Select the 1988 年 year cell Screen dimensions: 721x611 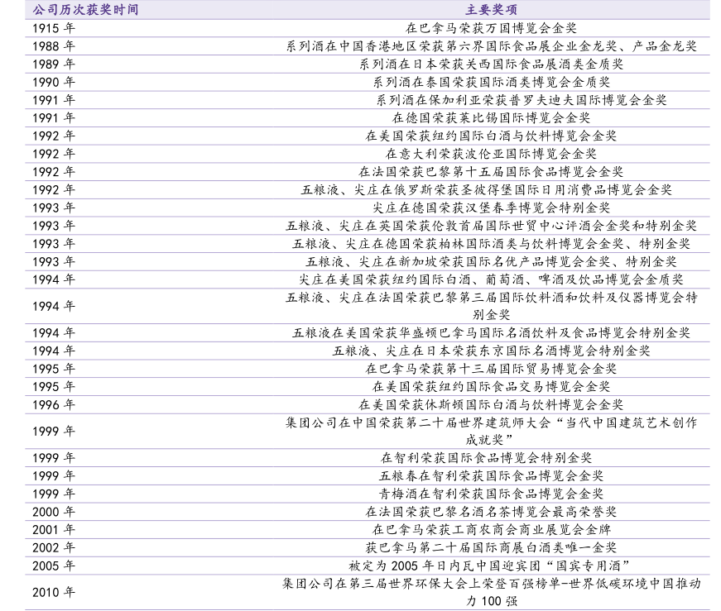[54, 46]
